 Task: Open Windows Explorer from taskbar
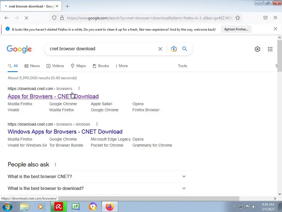tap(24, 206)
